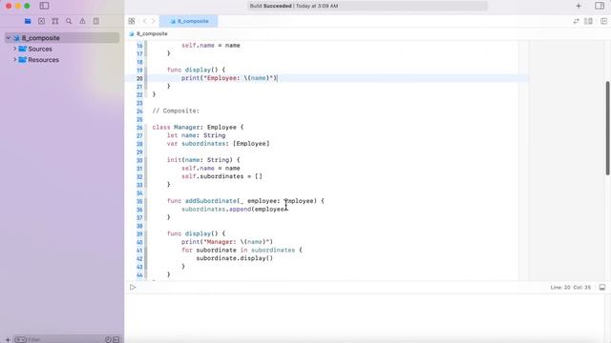Viewport: 611px width, 343px height.
Task: Click the "func display() {" on line 19
Action: pyautogui.click(x=196, y=70)
